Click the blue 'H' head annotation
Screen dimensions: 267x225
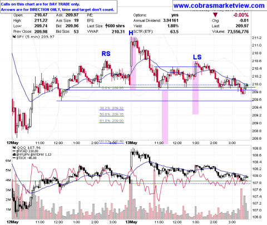[131, 33]
